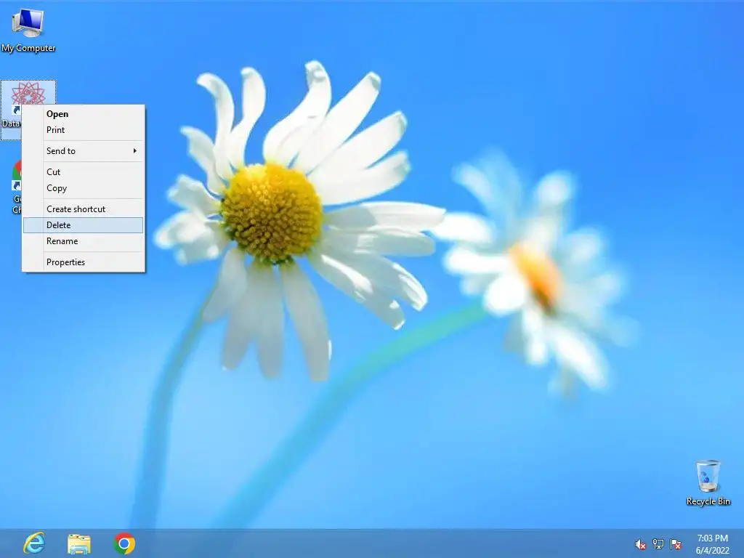The image size is (744, 558).
Task: Select the Recycle Bin icon
Action: (708, 482)
